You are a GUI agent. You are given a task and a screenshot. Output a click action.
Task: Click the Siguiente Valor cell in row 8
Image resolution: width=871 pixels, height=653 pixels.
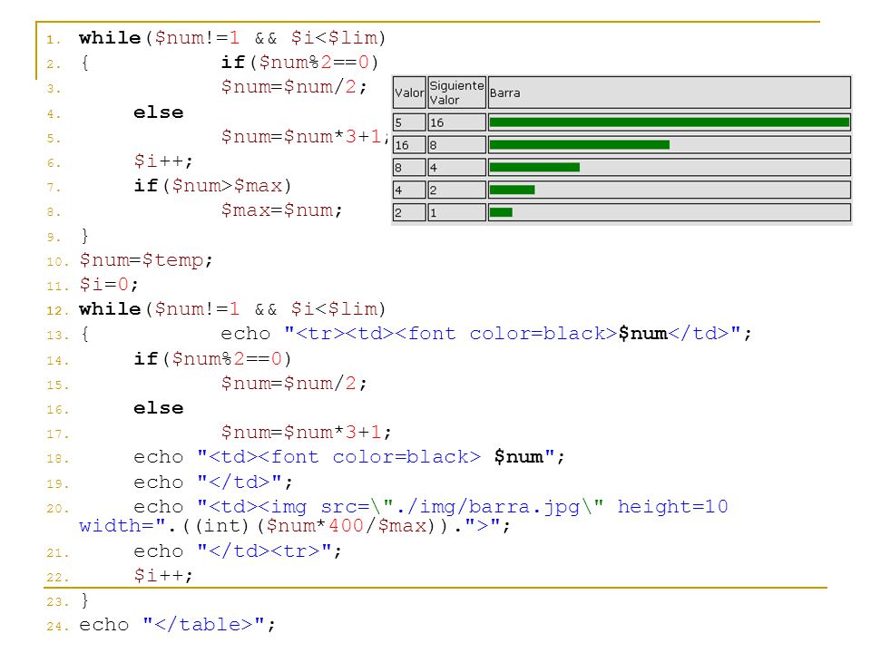(x=456, y=167)
